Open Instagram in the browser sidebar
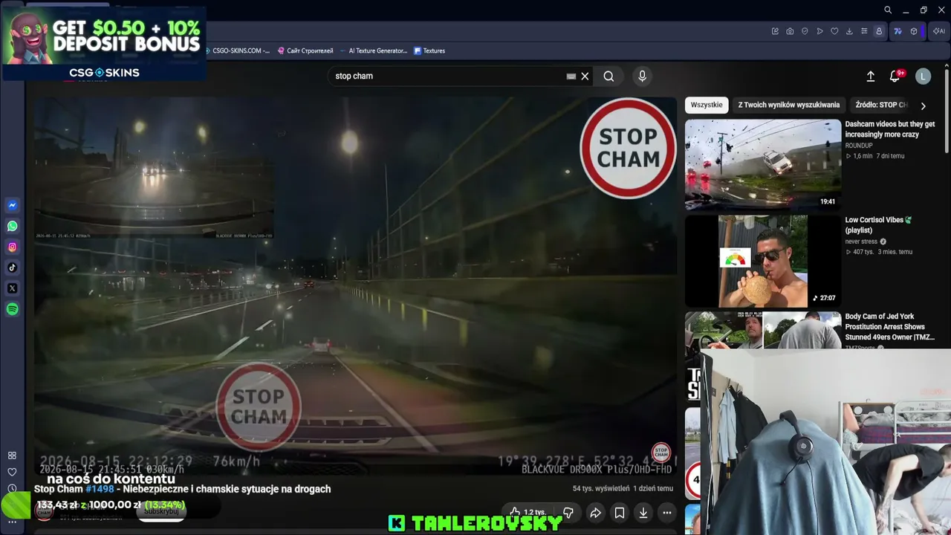The width and height of the screenshot is (951, 535). (x=13, y=247)
